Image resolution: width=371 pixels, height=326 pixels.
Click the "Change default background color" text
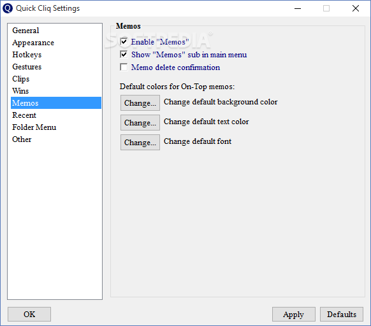(221, 102)
